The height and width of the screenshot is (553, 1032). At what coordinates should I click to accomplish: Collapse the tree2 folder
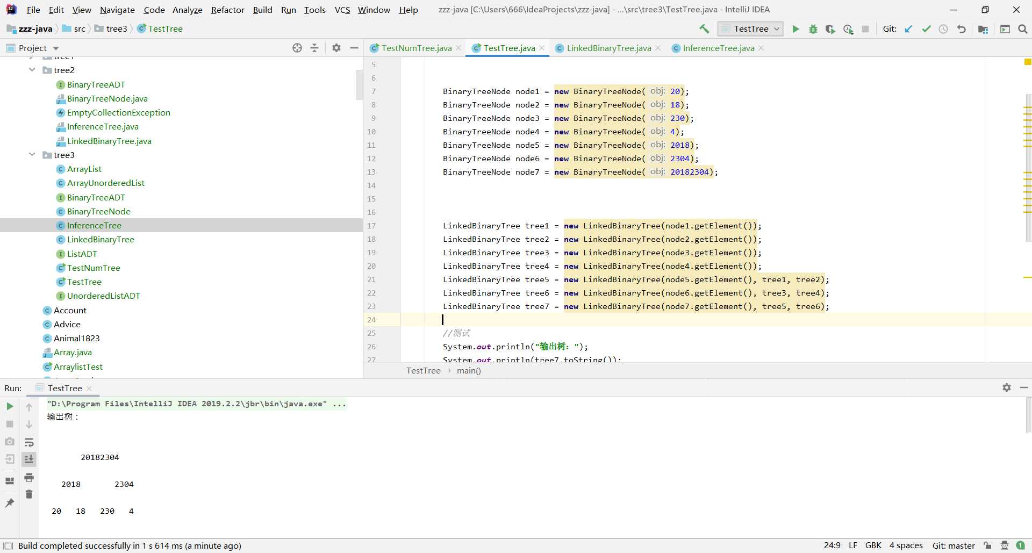coord(32,70)
